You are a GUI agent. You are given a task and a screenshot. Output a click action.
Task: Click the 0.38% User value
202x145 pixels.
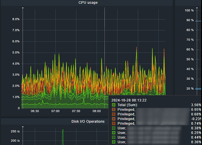point(196,128)
